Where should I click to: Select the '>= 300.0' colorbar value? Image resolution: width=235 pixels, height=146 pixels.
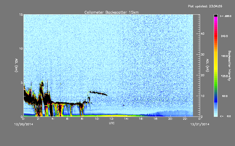(x=226, y=16)
